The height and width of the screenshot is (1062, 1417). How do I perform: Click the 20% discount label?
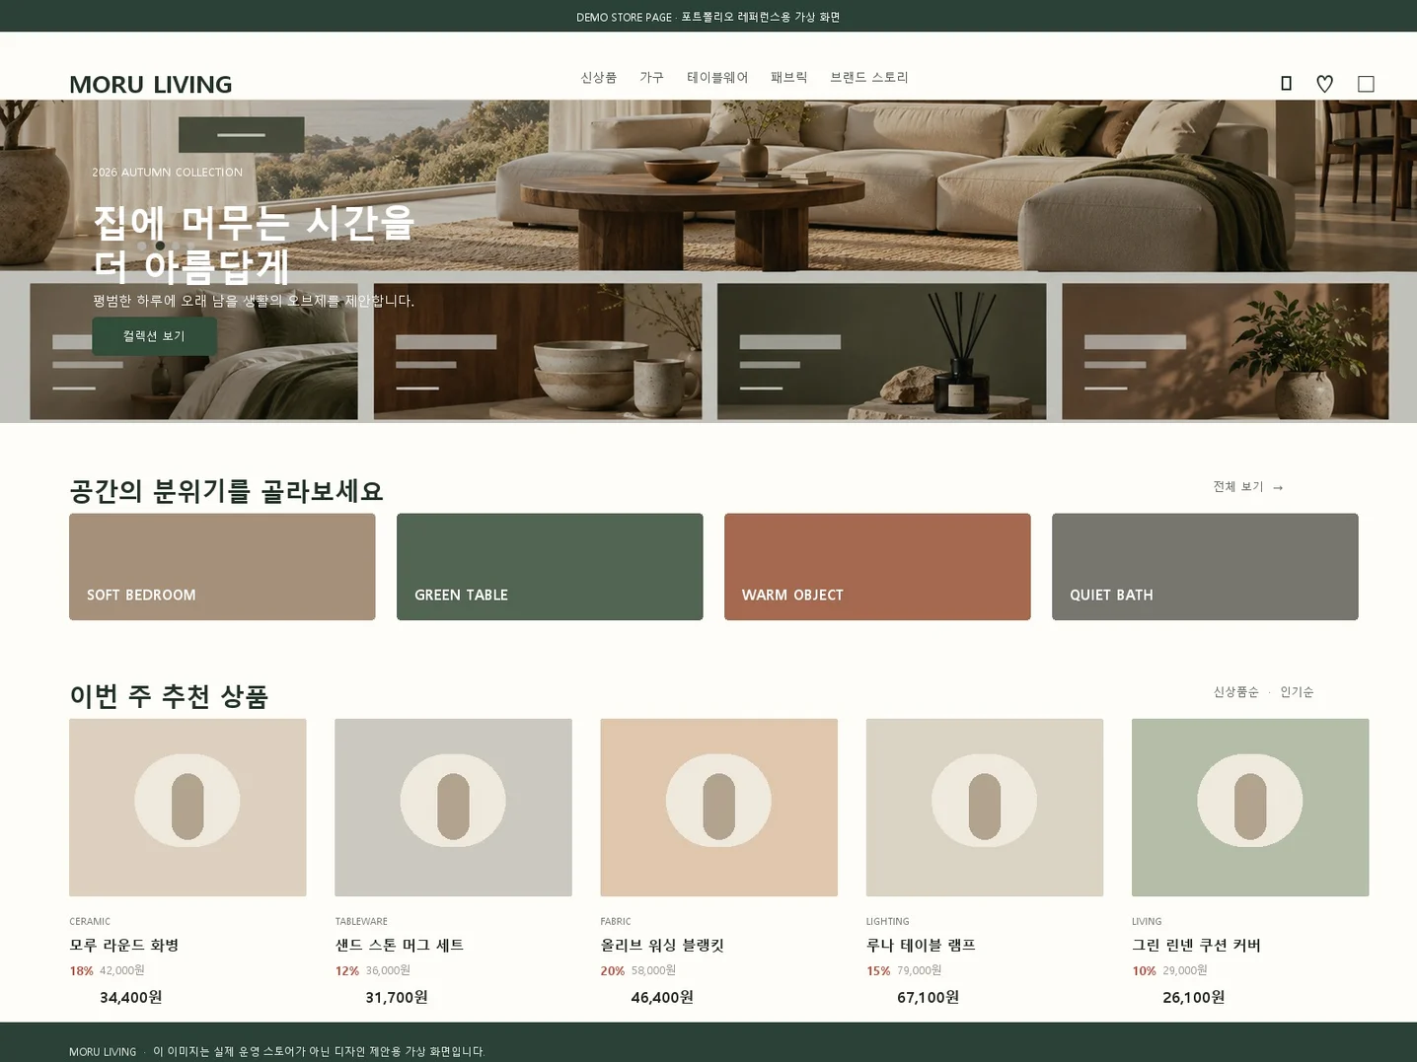[x=613, y=971]
